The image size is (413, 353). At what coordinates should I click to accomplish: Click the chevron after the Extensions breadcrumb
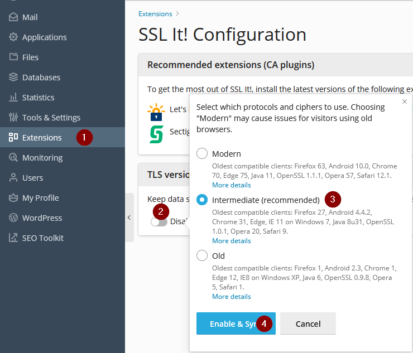pos(177,13)
